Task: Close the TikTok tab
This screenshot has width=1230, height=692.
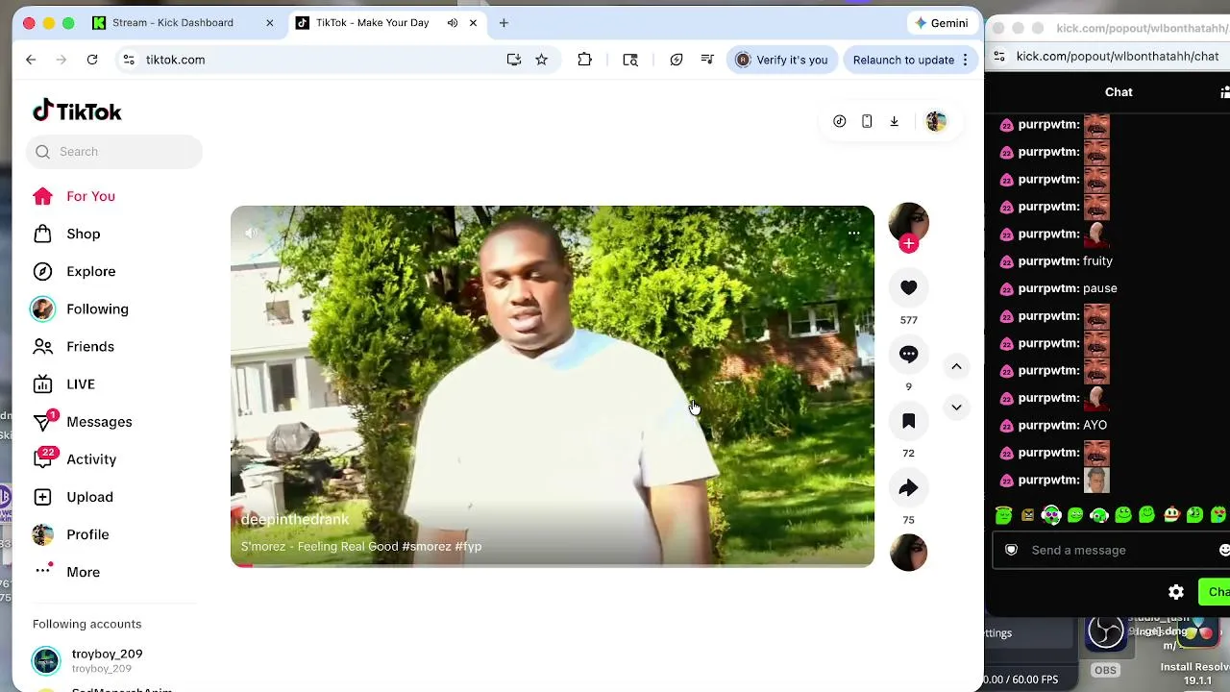Action: 473,23
